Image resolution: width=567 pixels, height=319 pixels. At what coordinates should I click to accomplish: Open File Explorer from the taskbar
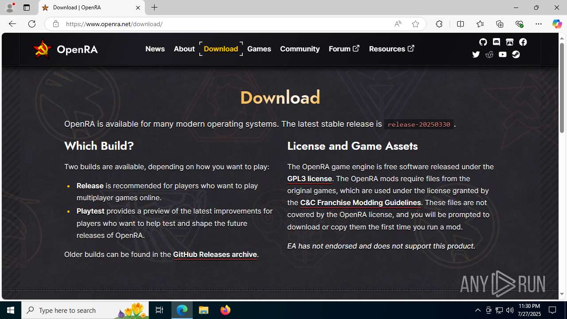tap(204, 310)
